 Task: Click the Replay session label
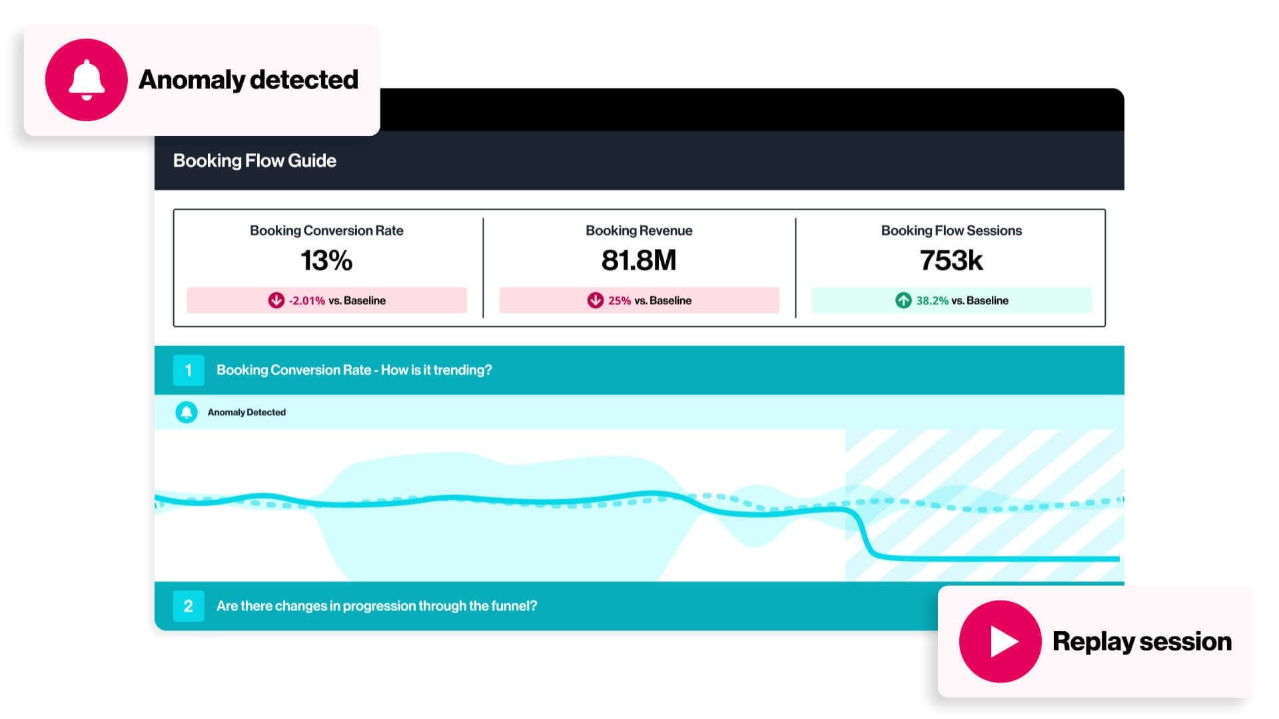[1142, 642]
